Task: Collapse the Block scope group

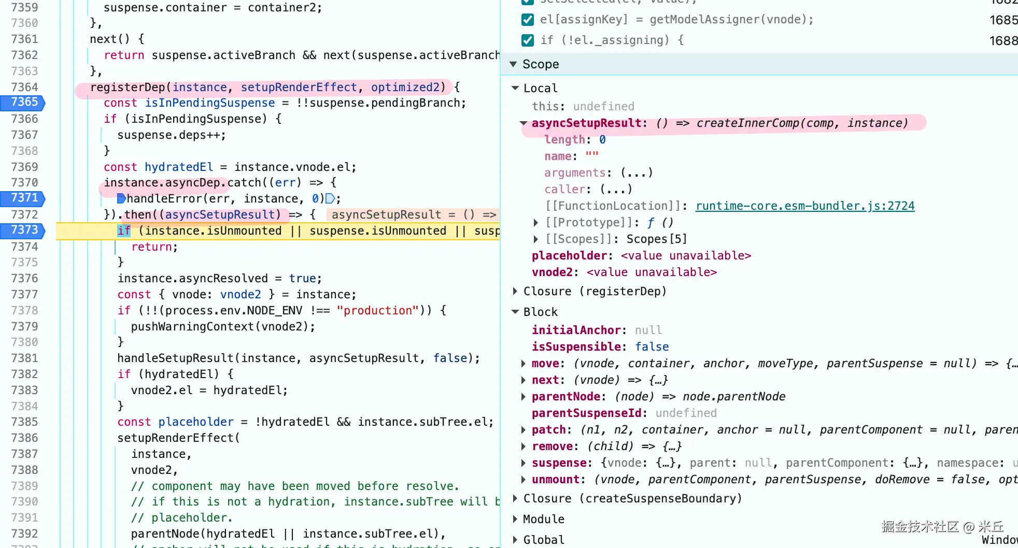Action: 515,312
